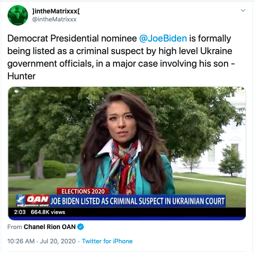
Task: Visit the Chanel Rion OAN source account
Action: (x=50, y=227)
